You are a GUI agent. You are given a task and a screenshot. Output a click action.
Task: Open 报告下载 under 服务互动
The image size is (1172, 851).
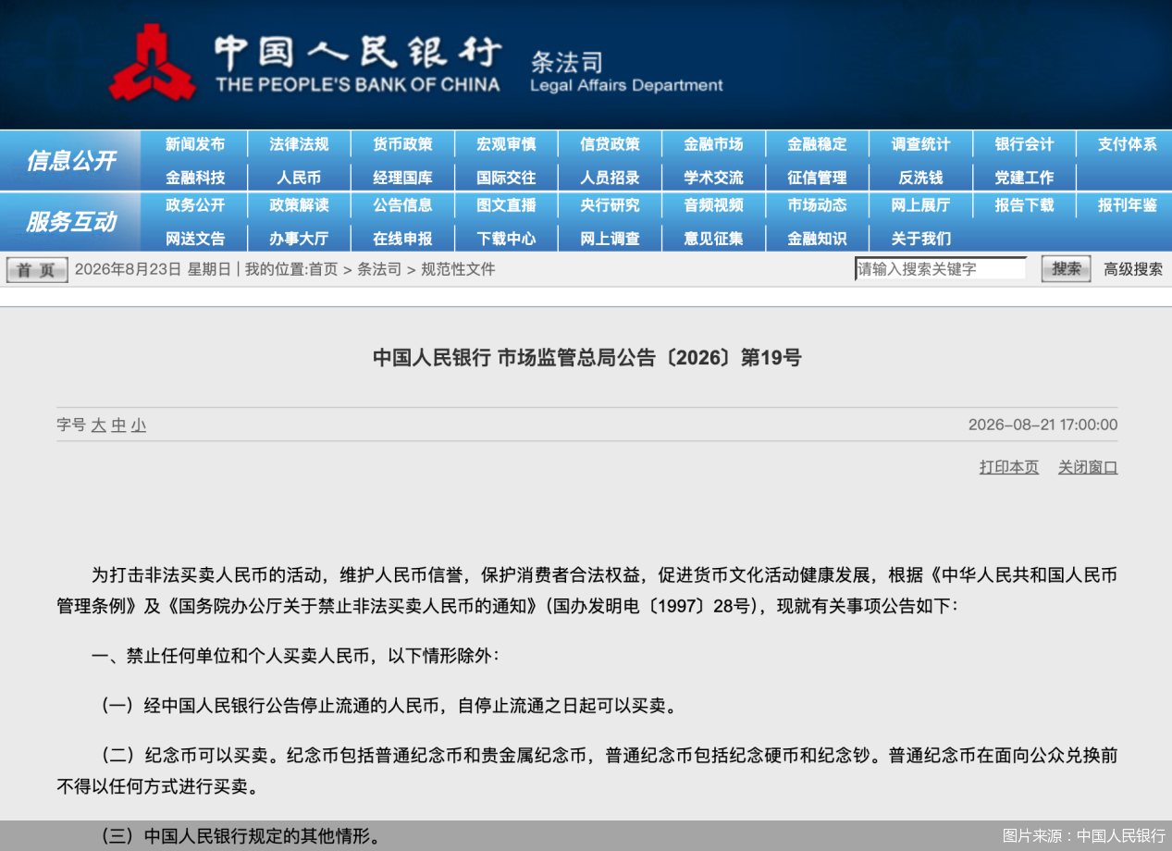click(1024, 205)
